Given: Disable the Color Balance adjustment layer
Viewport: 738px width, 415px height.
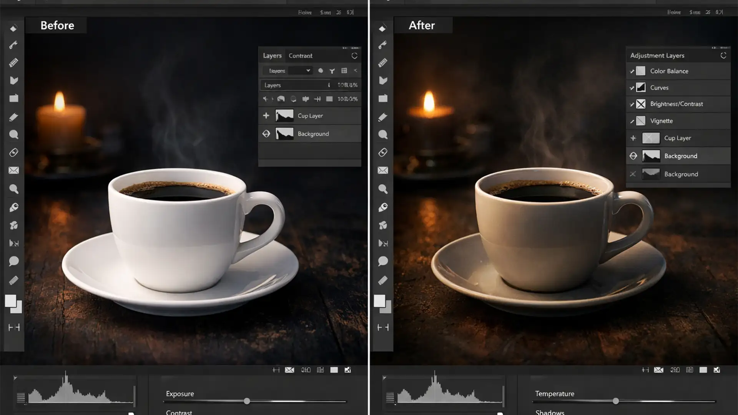Looking at the screenshot, I should (633, 71).
